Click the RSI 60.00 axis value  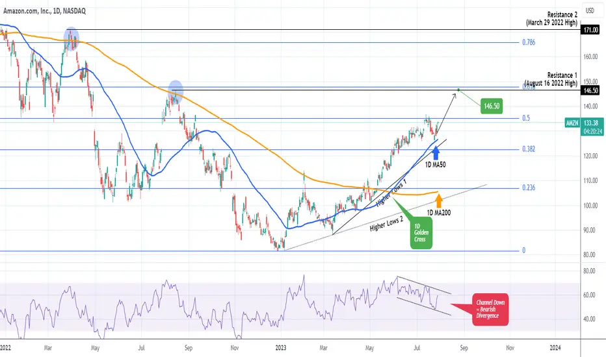(x=589, y=295)
